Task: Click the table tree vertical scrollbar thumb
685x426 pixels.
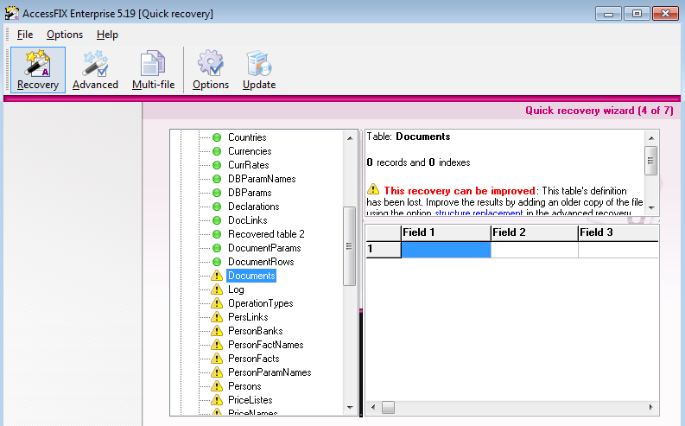Action: [x=350, y=246]
